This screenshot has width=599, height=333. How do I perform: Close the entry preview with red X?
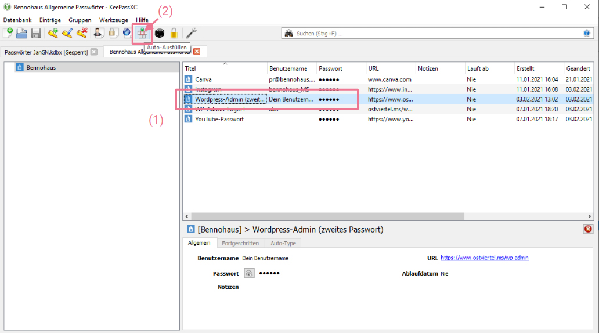pyautogui.click(x=588, y=229)
